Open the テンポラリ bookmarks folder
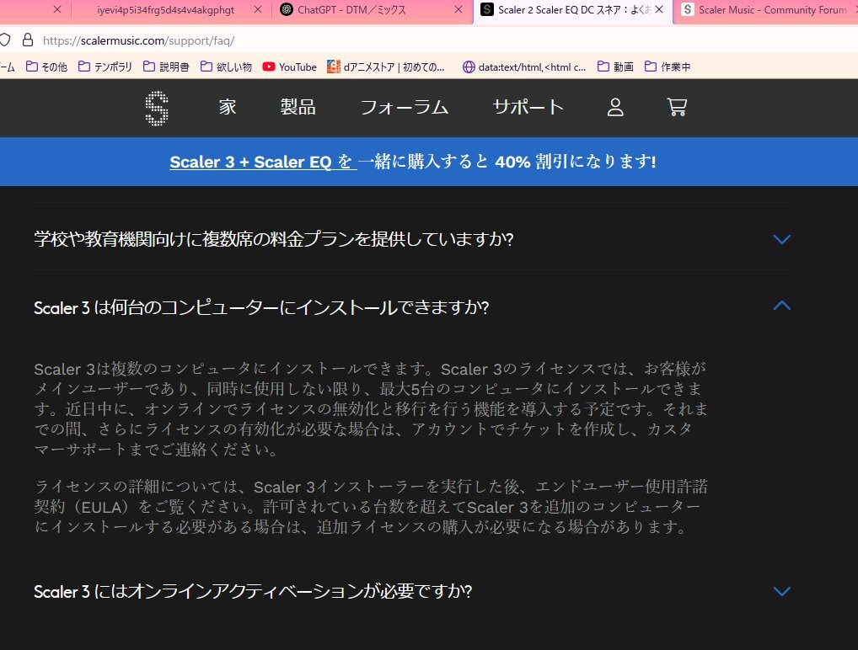The height and width of the screenshot is (650, 858). click(105, 67)
